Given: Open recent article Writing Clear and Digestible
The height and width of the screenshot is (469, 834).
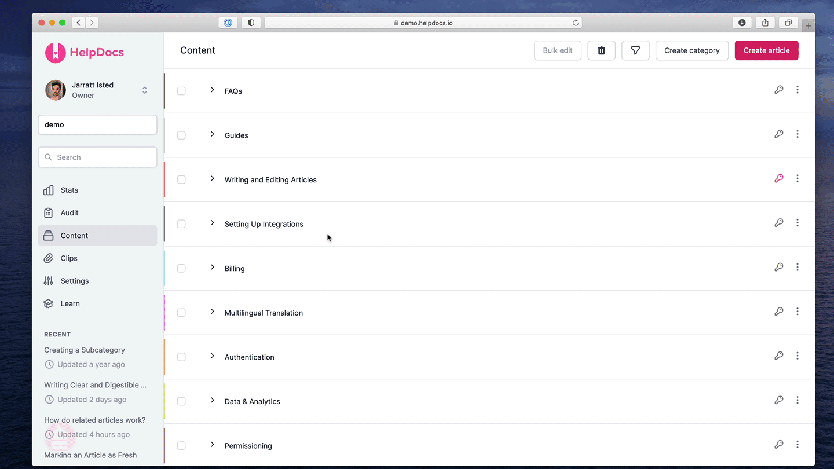Looking at the screenshot, I should [x=96, y=385].
